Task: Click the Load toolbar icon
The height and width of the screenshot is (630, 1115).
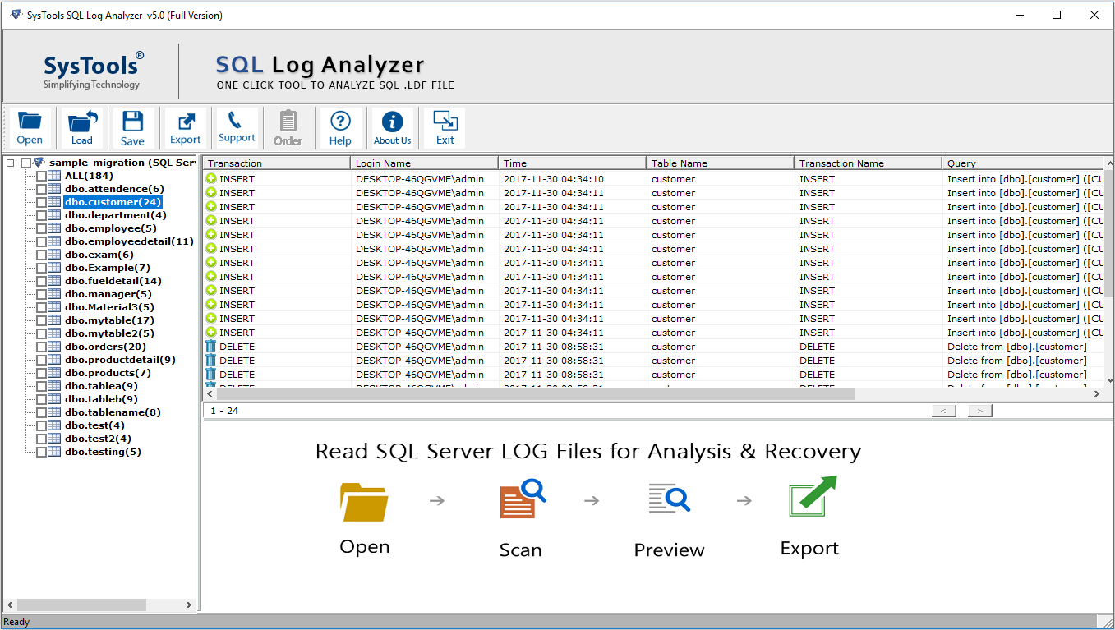Action: [81, 127]
